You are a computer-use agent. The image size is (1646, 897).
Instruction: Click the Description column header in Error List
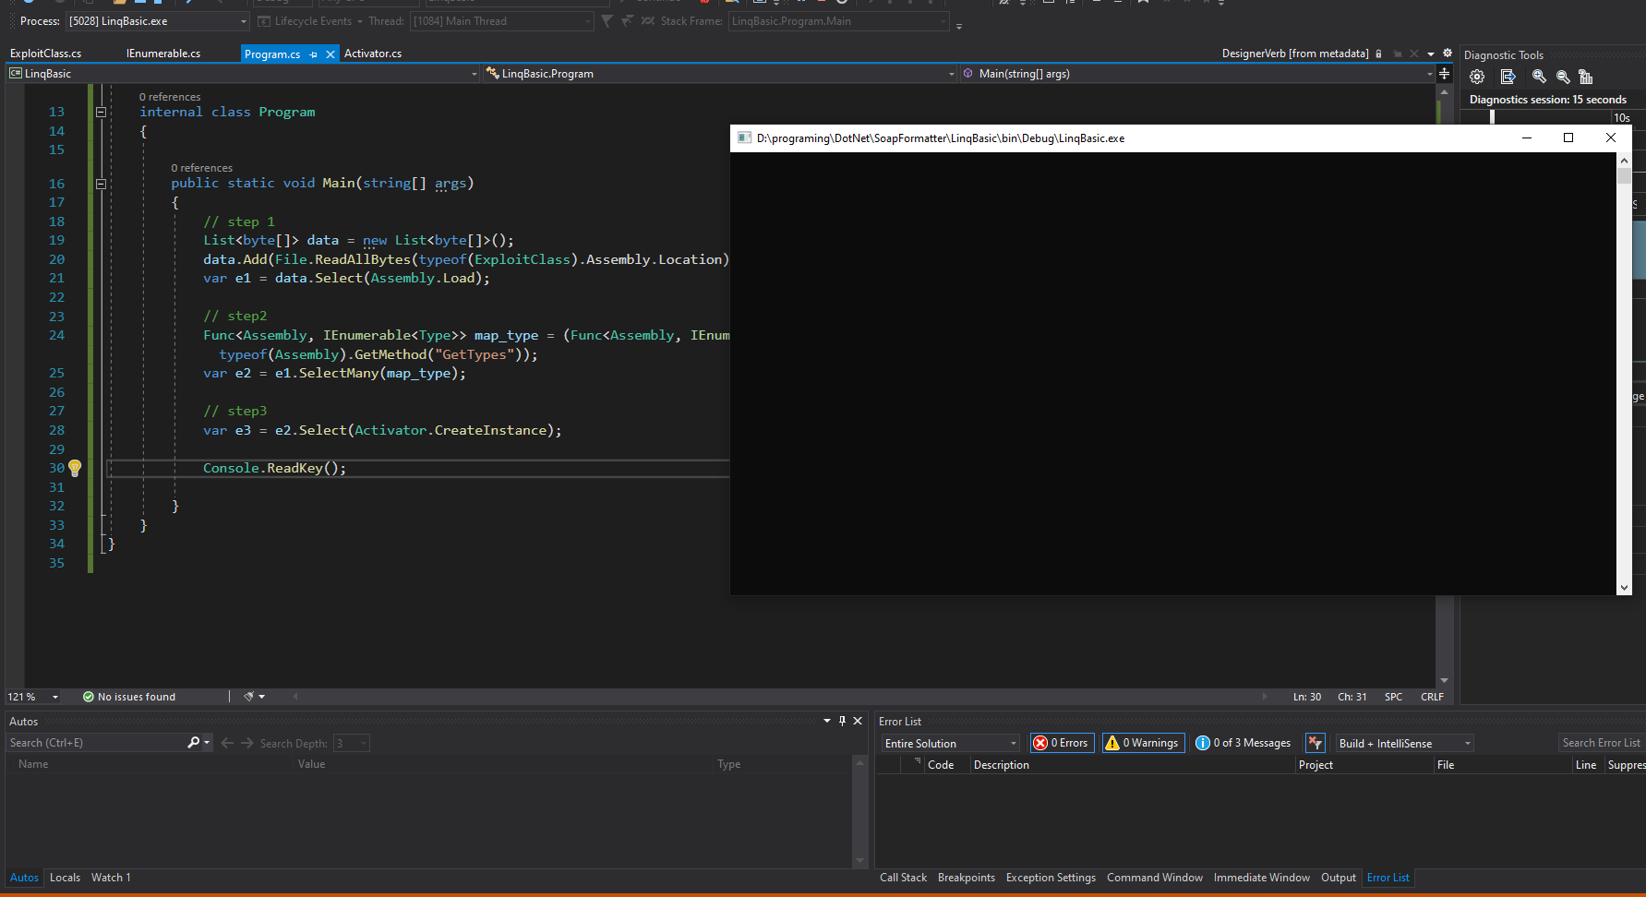1133,765
